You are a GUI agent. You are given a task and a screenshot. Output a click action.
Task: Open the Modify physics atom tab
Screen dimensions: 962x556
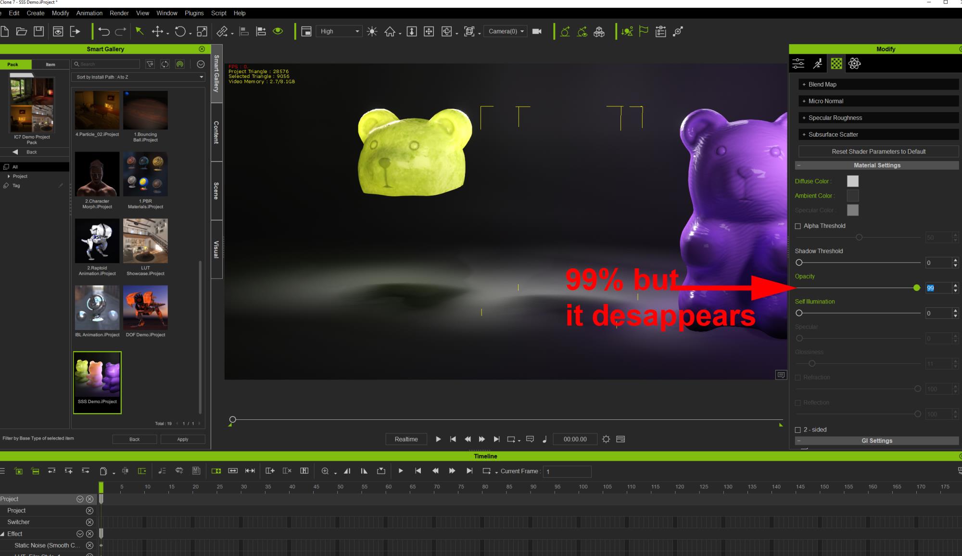tap(855, 63)
